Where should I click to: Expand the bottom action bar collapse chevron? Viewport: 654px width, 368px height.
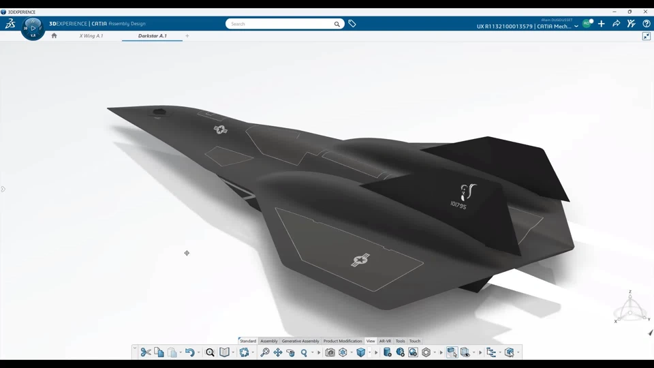click(x=135, y=348)
